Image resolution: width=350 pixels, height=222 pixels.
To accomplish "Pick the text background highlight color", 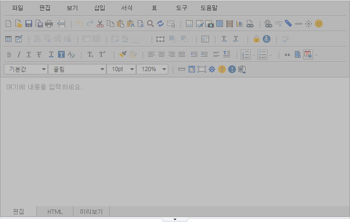I will (61, 54).
